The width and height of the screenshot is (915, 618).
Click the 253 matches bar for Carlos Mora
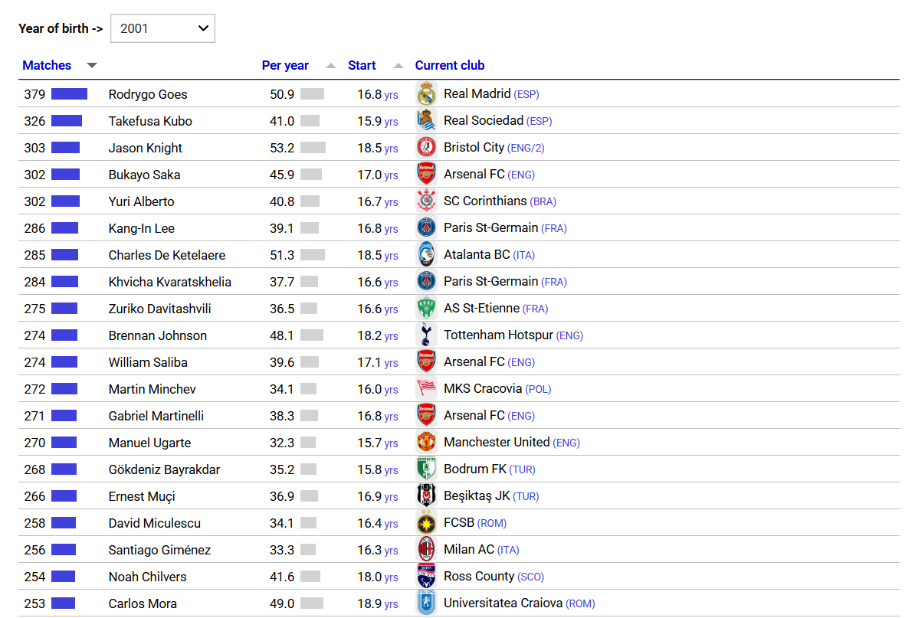point(63,603)
